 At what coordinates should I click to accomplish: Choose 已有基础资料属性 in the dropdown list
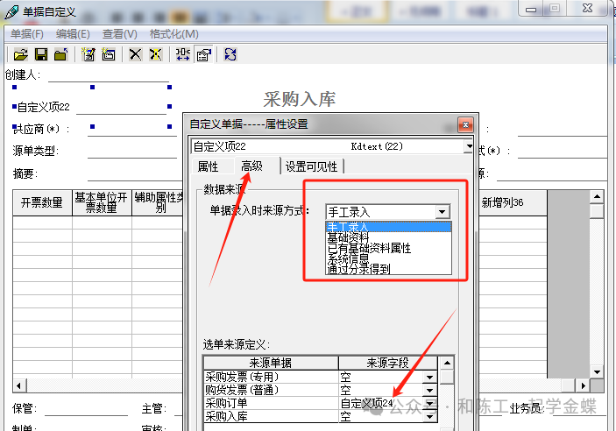388,248
